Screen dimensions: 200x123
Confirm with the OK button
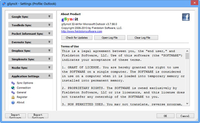[x=165, y=116]
